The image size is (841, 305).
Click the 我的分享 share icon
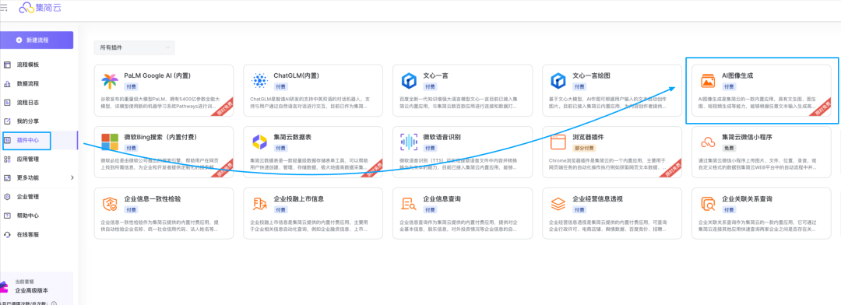(x=8, y=121)
